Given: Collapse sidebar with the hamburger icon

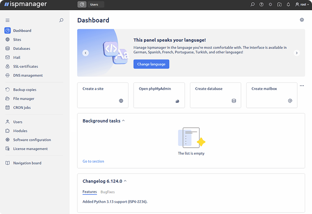Looking at the screenshot, I should (7, 20).
